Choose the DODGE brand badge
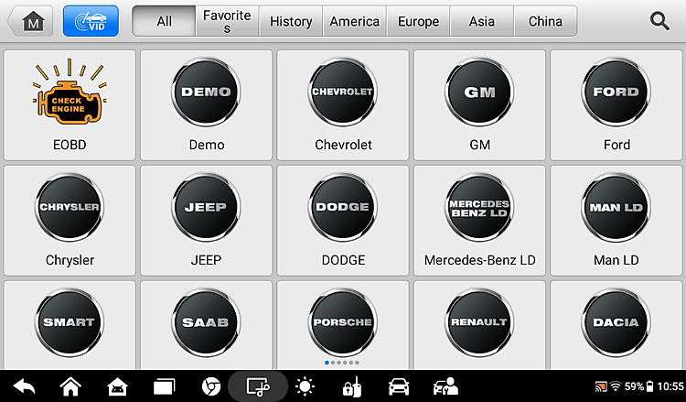Viewport: 686px width, 402px height. [x=343, y=207]
